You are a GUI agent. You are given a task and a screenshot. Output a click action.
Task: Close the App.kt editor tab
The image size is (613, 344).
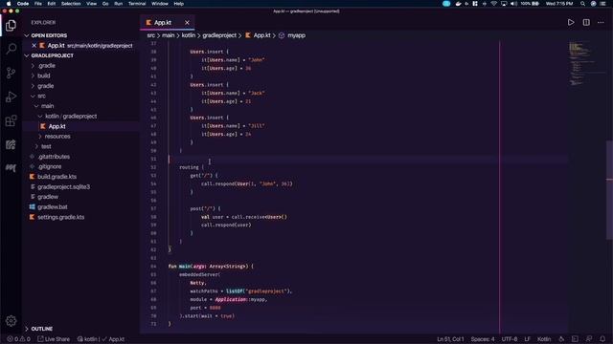point(187,23)
